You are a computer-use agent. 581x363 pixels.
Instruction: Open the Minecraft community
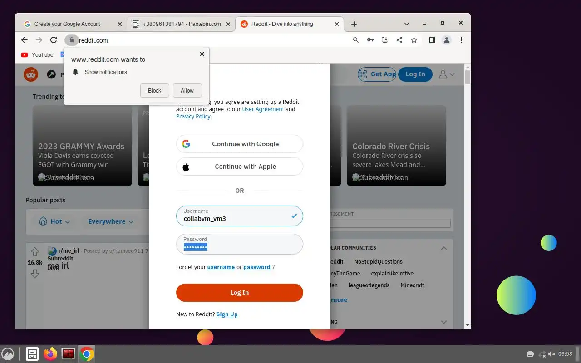pos(412,285)
